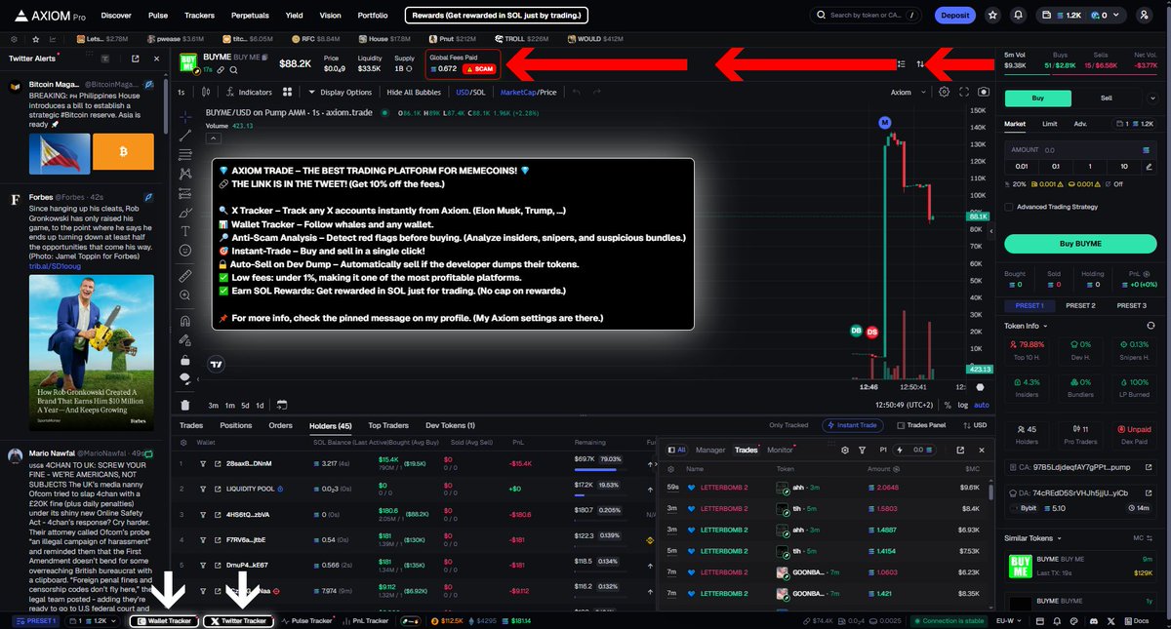Toggle log scale on chart
Image resolution: width=1171 pixels, height=629 pixels.
(x=964, y=405)
